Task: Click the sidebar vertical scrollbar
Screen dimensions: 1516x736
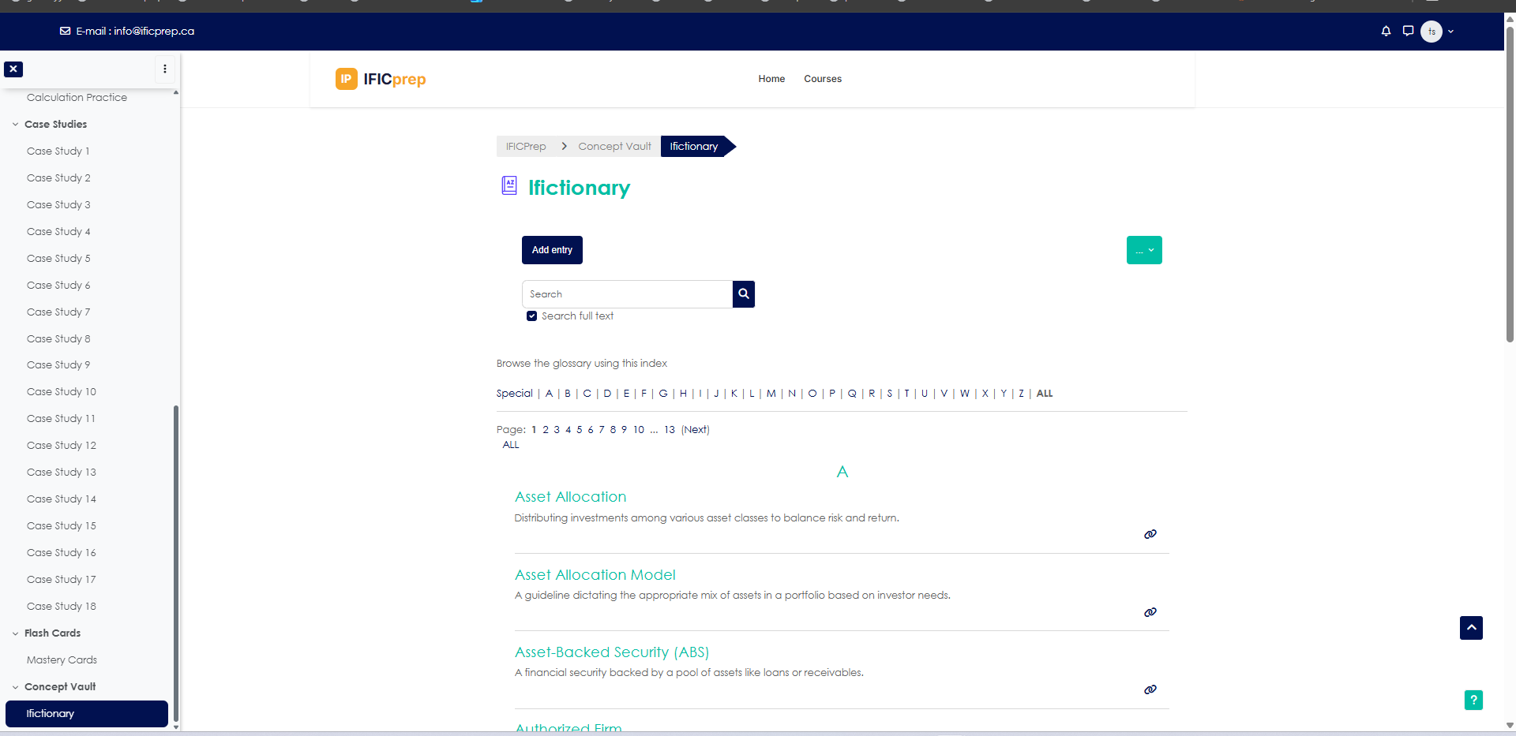Action: (x=176, y=563)
